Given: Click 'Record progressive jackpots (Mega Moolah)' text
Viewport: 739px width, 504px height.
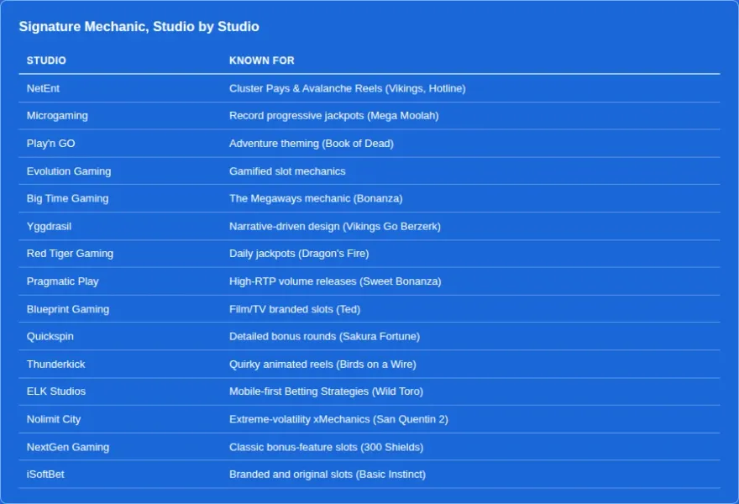Looking at the screenshot, I should (333, 116).
